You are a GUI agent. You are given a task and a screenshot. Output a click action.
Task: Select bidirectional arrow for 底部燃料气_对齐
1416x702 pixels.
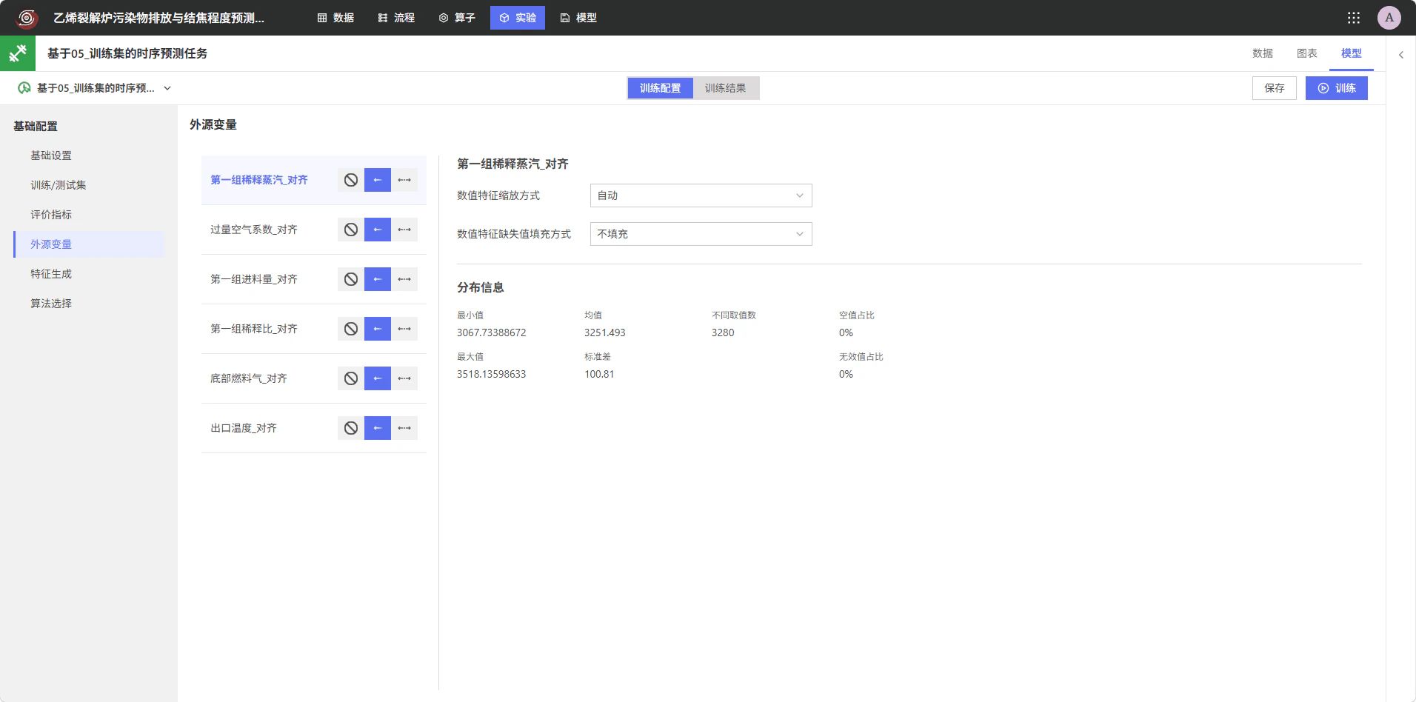point(404,378)
